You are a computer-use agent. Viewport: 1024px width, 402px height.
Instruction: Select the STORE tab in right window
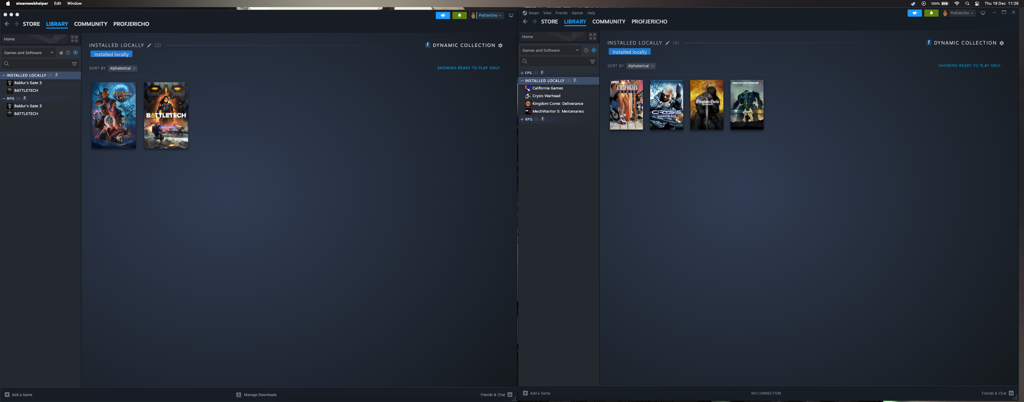coord(549,21)
